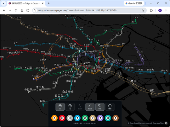Click the 豊洲 station label
Viewport: 170px width, 127px height.
pyautogui.click(x=133, y=81)
